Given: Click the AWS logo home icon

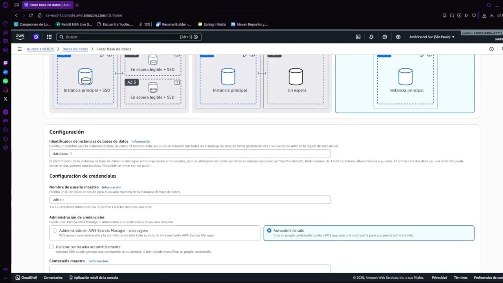Looking at the screenshot, I should (x=20, y=37).
